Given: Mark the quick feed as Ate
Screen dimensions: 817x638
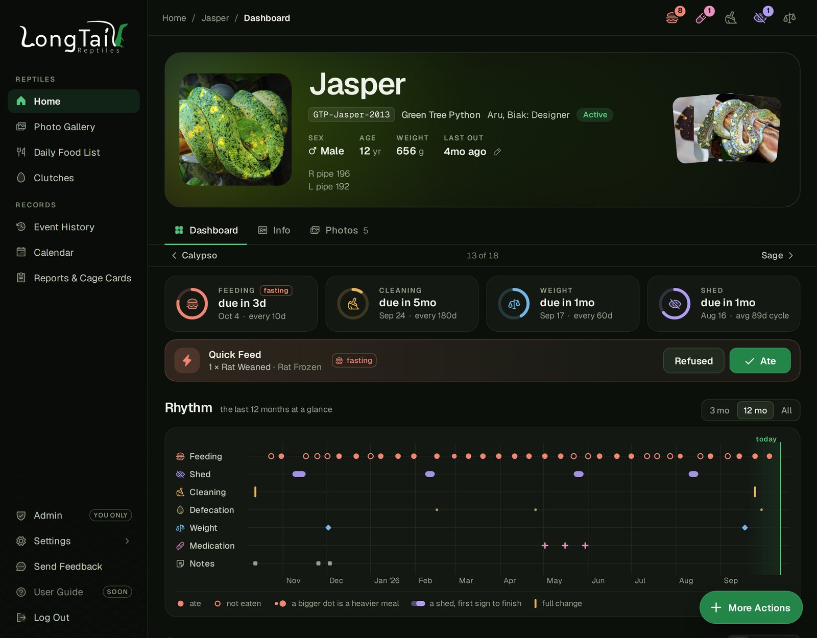Looking at the screenshot, I should [760, 361].
